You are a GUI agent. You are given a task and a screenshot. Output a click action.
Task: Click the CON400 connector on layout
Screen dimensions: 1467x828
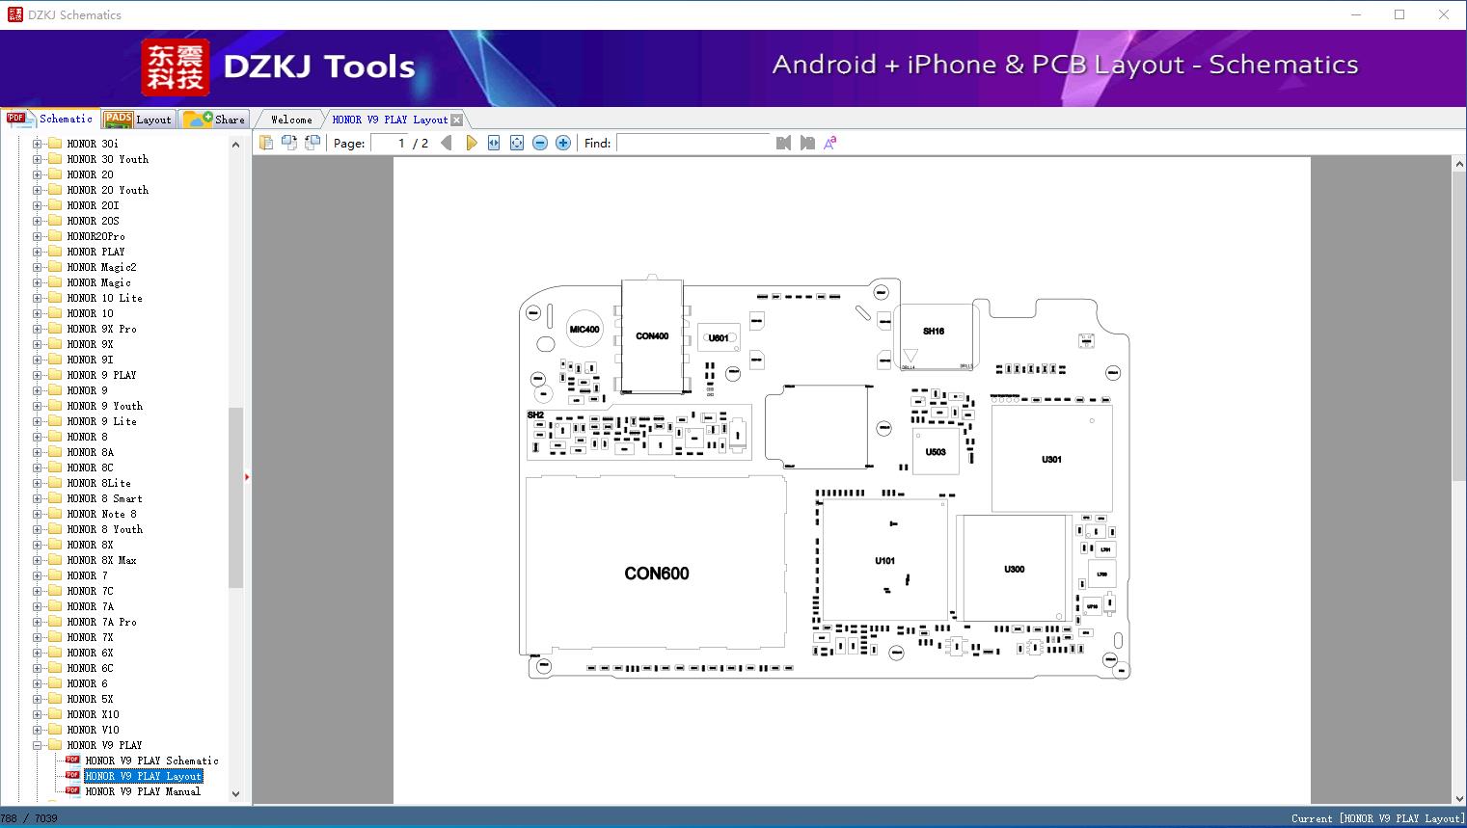click(x=652, y=336)
